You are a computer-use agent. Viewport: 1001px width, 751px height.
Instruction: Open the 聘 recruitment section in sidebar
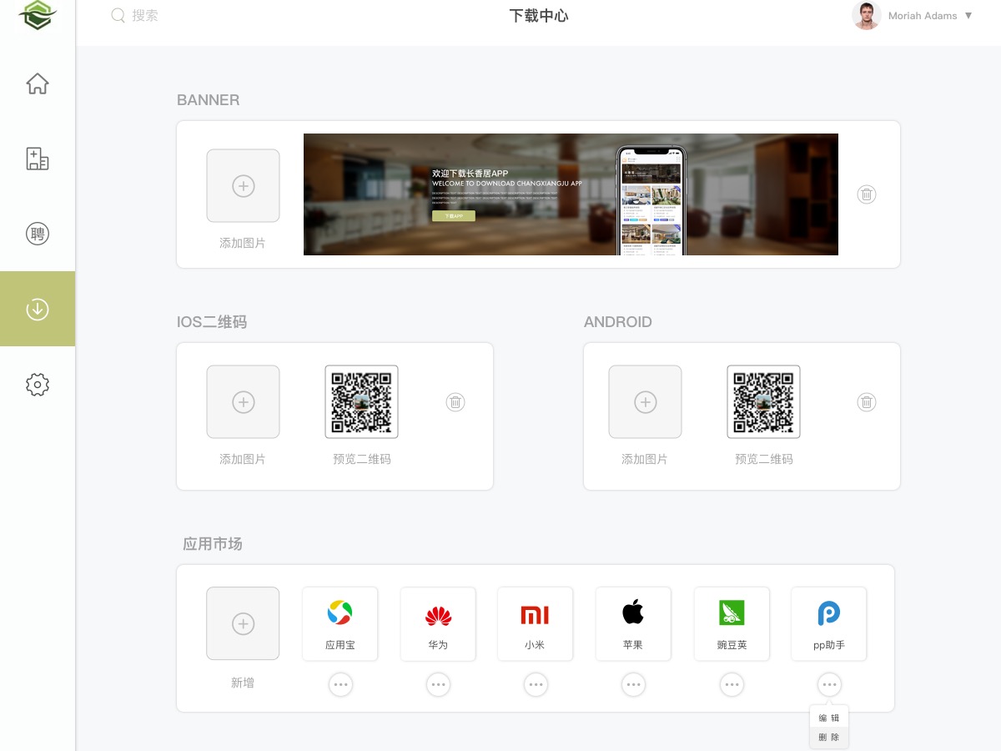click(x=38, y=234)
